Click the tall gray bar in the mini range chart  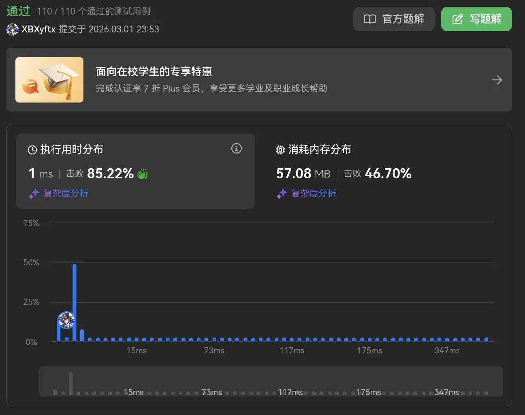71,383
